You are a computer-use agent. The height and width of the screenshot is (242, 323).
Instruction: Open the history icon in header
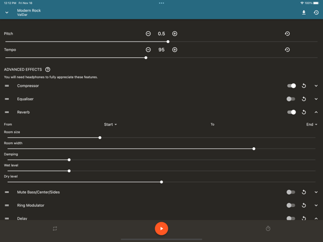coord(316,12)
